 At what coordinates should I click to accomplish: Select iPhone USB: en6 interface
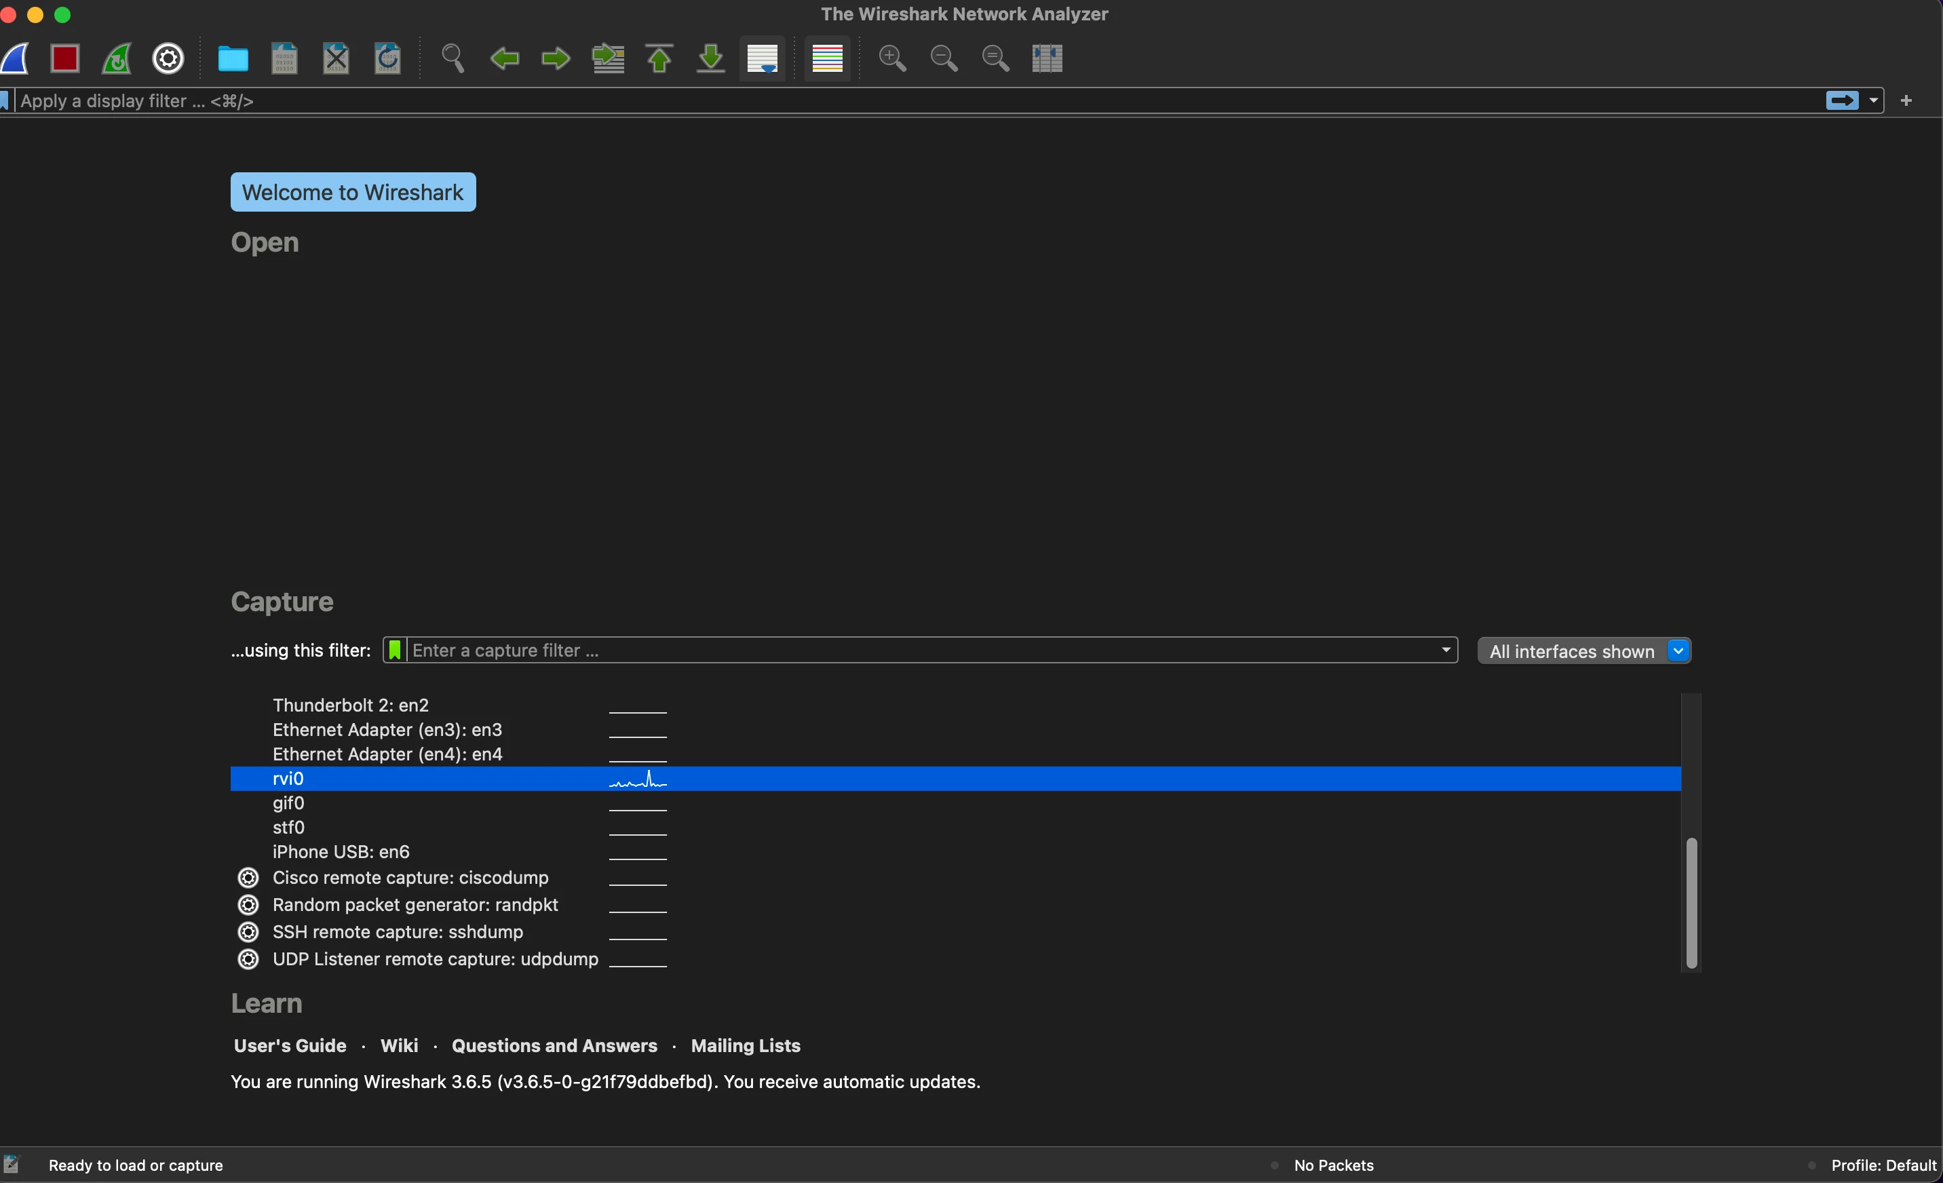(x=341, y=852)
